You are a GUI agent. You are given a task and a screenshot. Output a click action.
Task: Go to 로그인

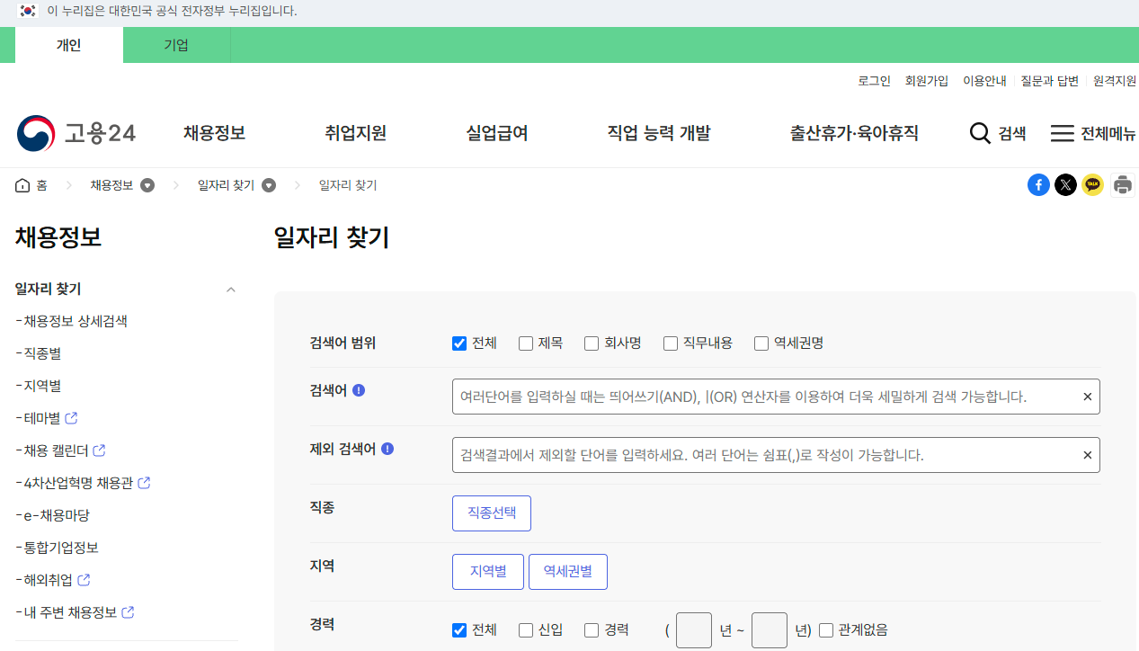pyautogui.click(x=873, y=80)
